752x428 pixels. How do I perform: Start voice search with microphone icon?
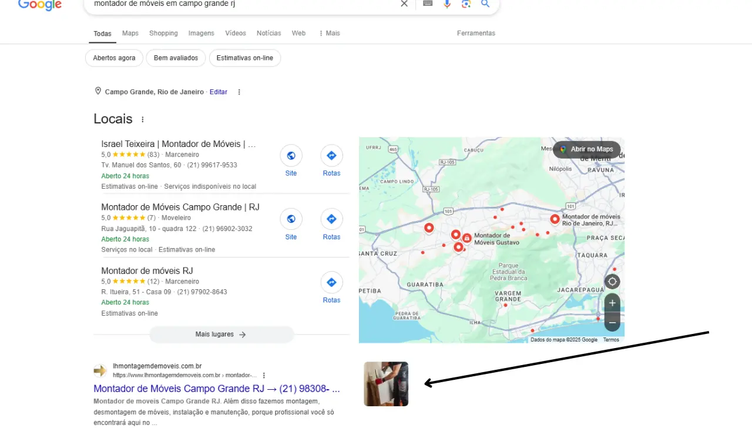tap(447, 4)
